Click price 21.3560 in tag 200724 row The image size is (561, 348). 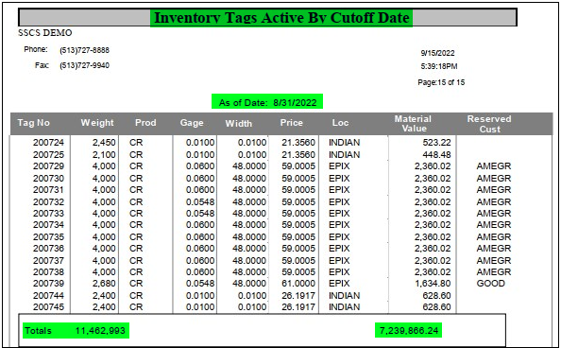(298, 143)
